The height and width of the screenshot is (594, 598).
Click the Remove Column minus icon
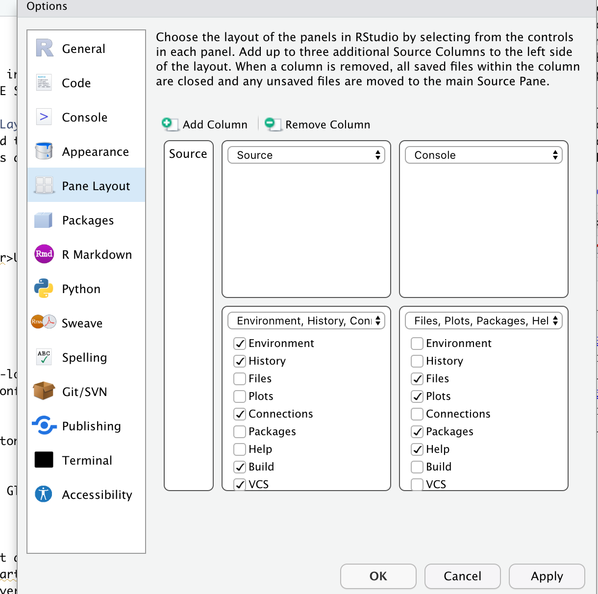click(x=271, y=124)
